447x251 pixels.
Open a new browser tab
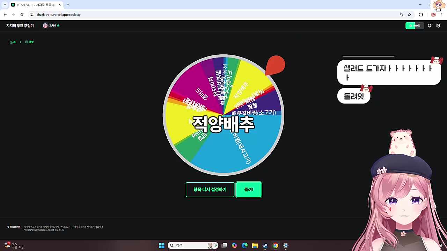(x=68, y=5)
